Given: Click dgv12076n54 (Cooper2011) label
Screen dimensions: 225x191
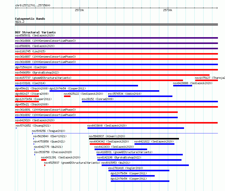Looking at the screenshot, I should (x=129, y=179).
